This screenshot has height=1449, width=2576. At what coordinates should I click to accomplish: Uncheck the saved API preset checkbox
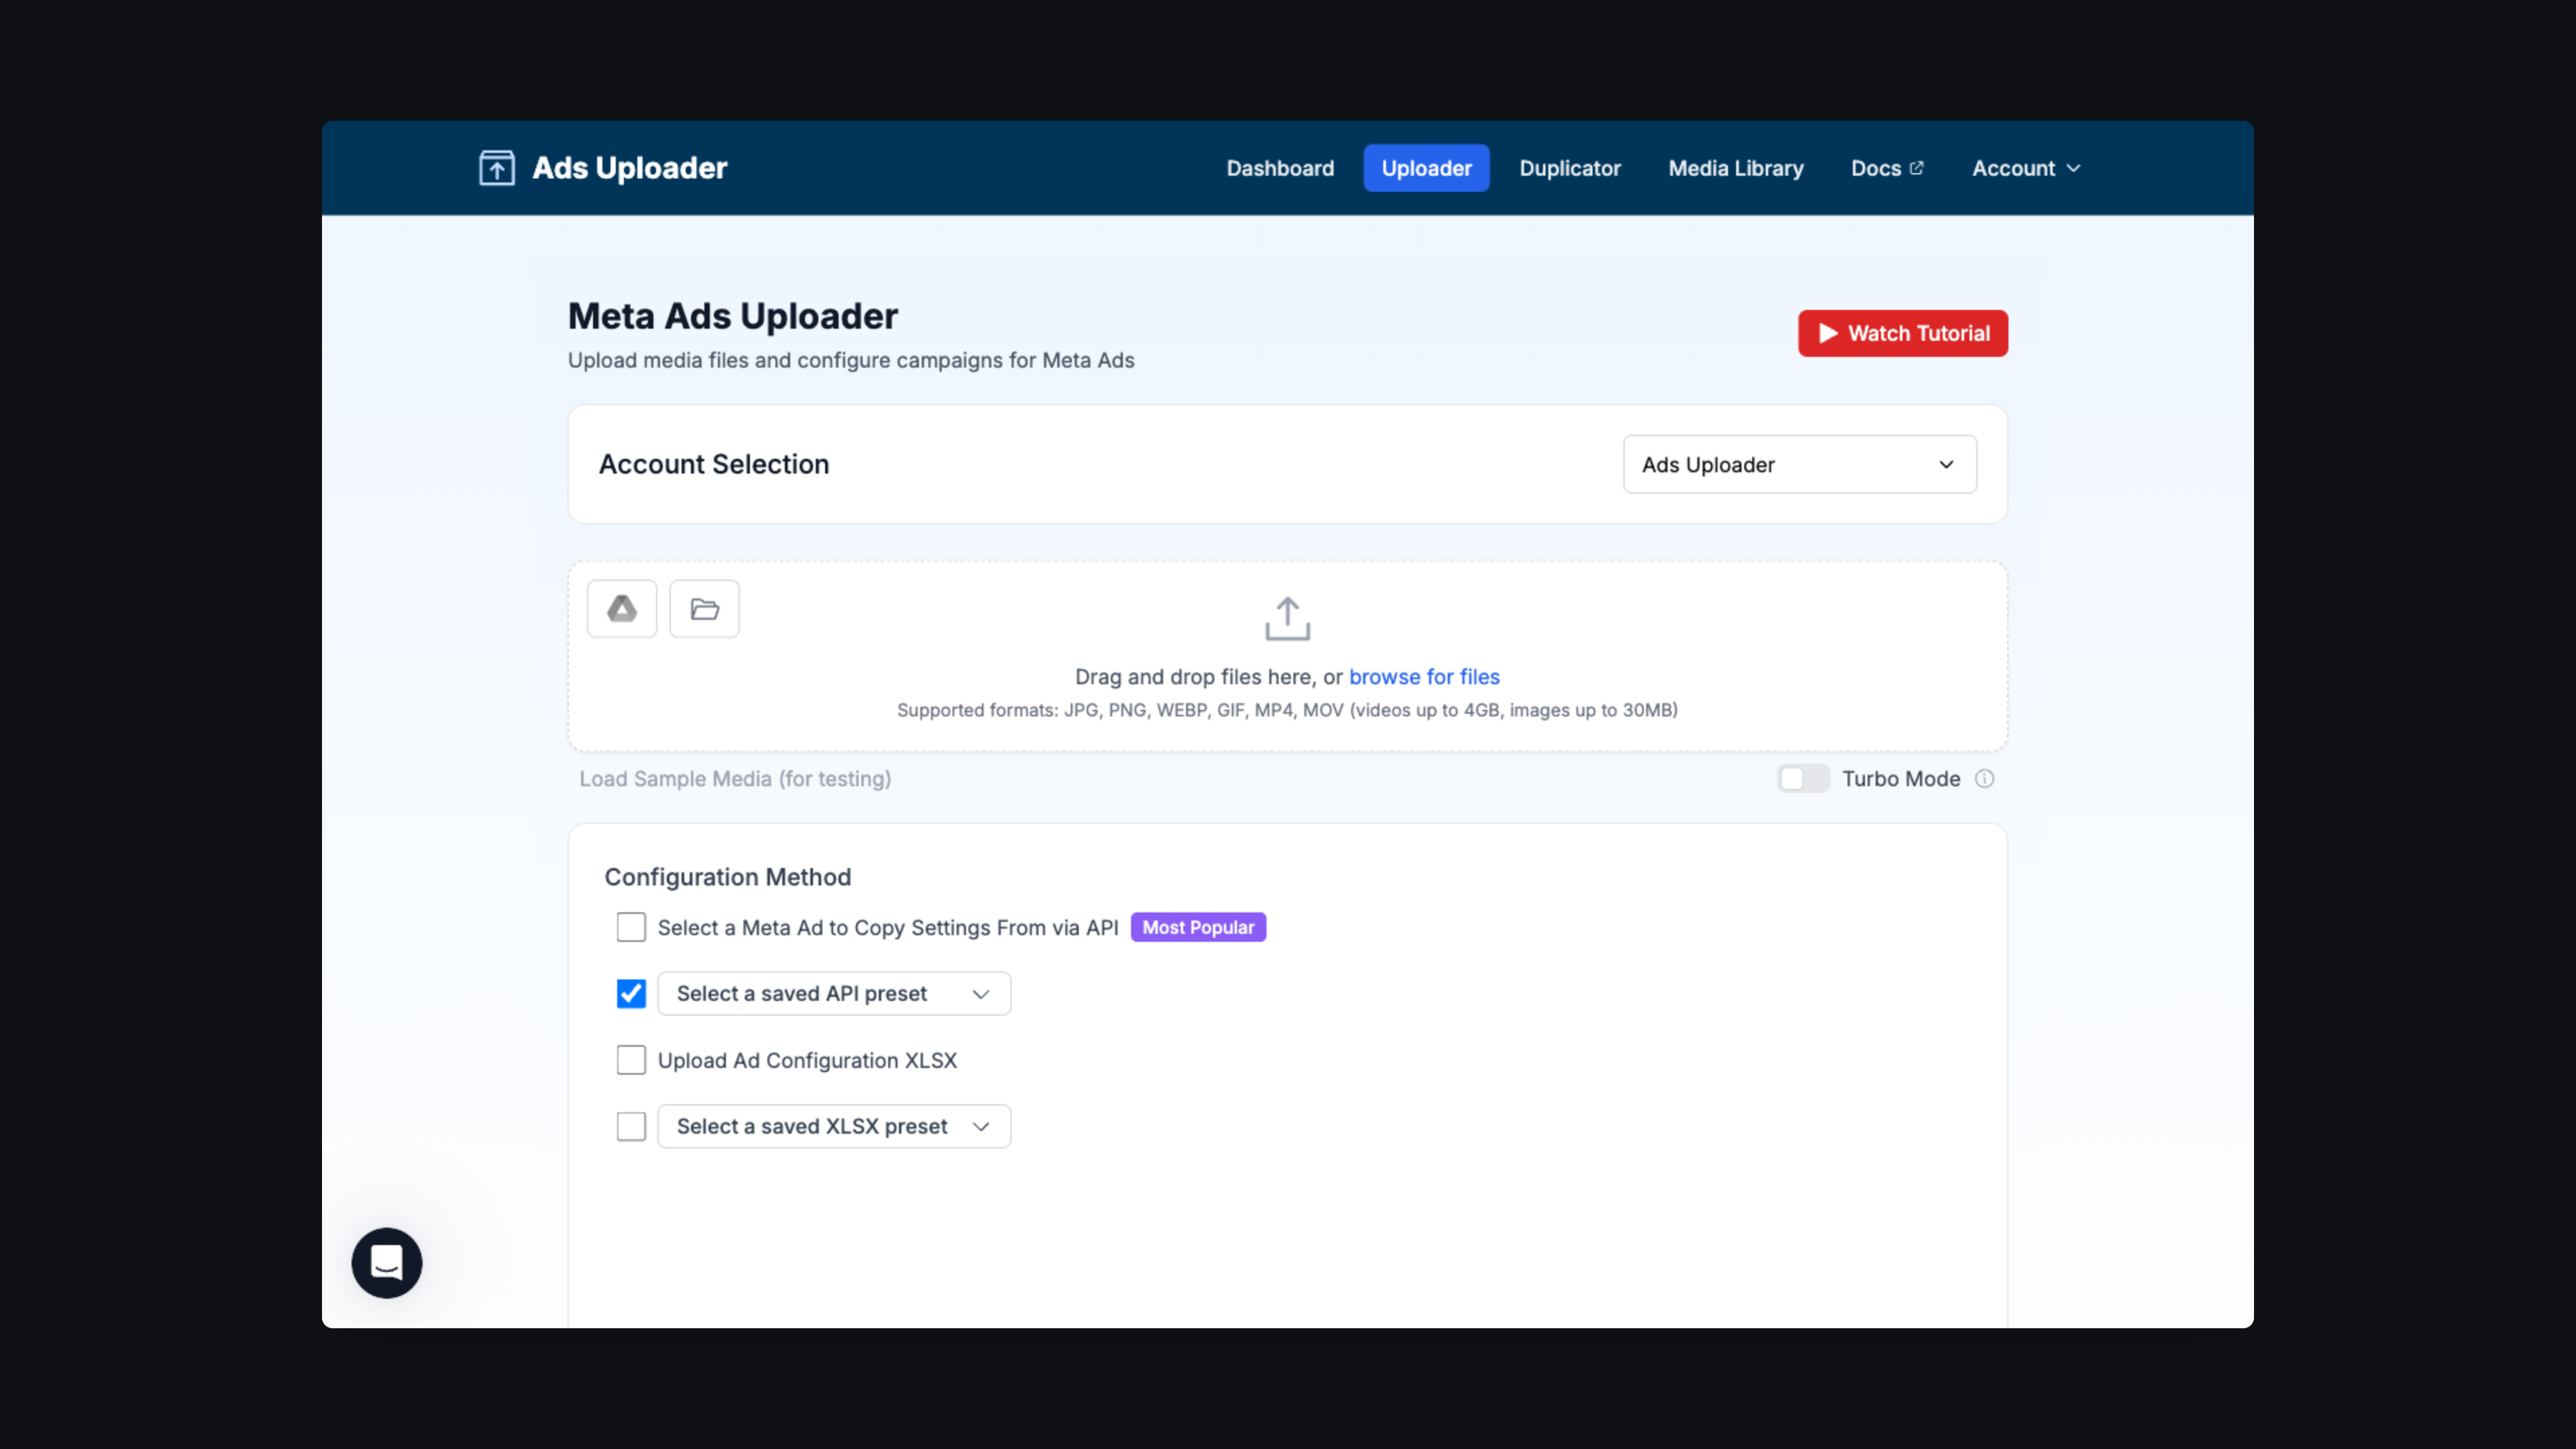(x=631, y=994)
